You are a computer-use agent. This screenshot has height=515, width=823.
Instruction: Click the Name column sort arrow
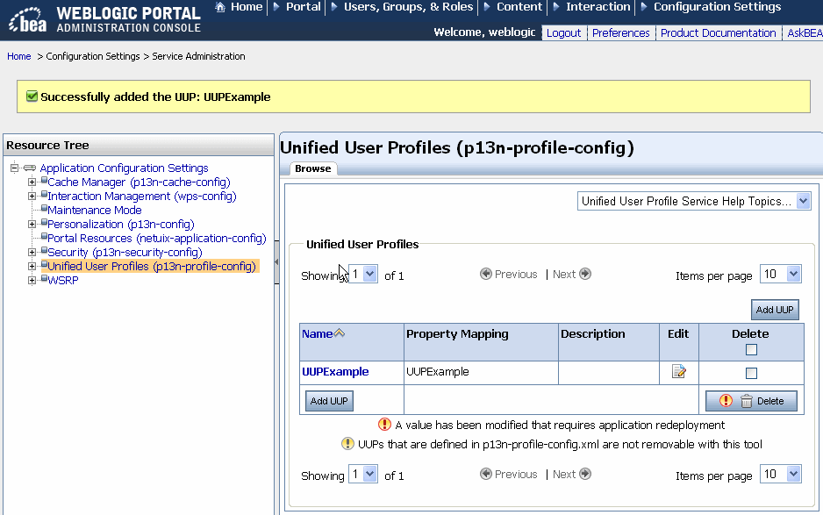340,333
